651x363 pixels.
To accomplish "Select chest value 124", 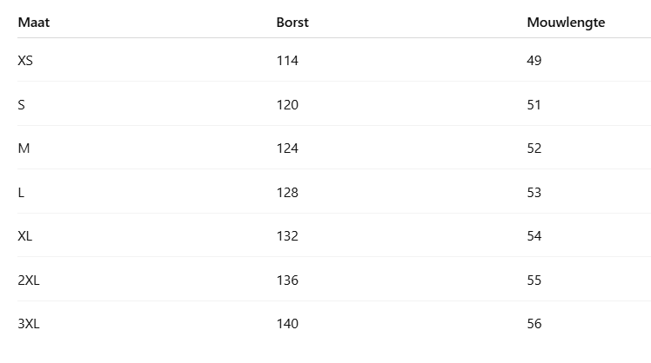I will [x=287, y=148].
